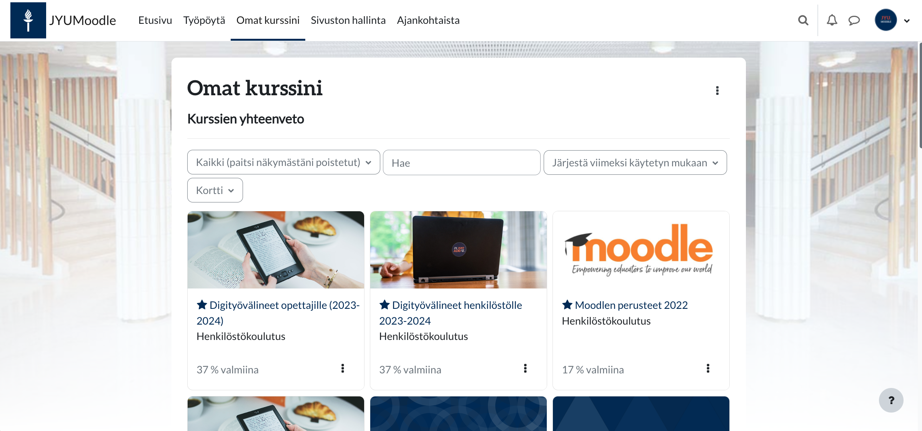Open the help question mark button

[x=891, y=400]
